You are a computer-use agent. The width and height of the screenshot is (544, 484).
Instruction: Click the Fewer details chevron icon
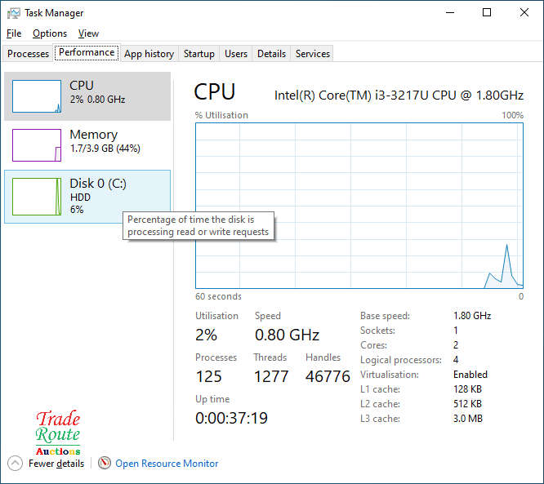click(x=16, y=464)
